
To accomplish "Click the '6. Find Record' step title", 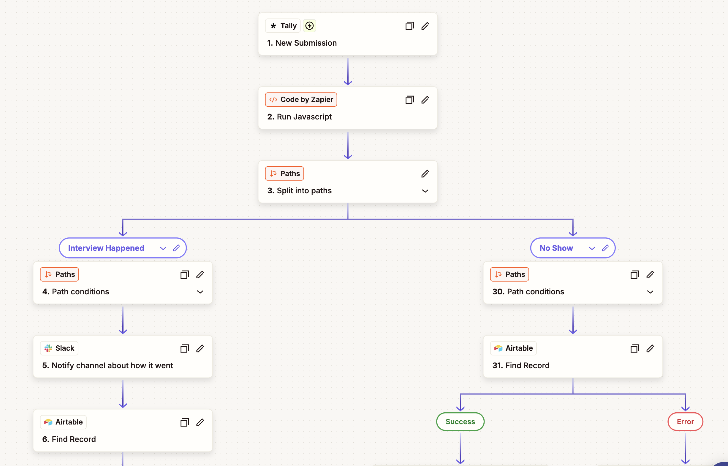I will pos(69,439).
